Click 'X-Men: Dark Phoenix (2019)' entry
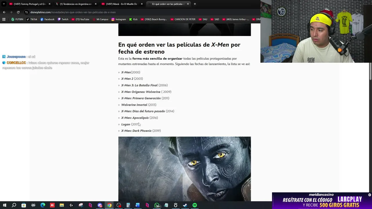The image size is (372, 209). coord(141,131)
